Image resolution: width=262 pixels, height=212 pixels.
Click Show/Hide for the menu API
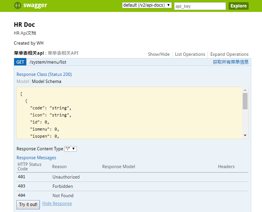point(158,54)
